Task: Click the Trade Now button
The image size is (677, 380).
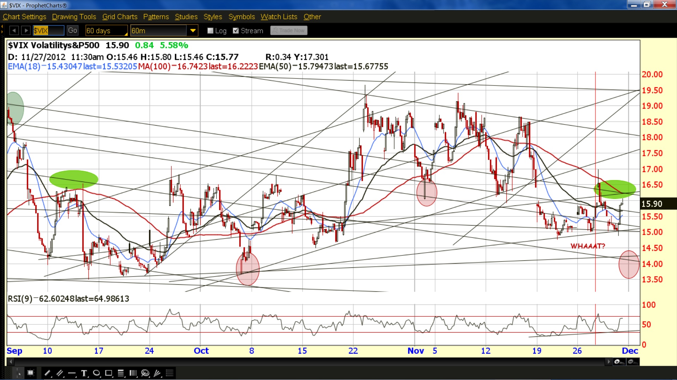Action: (x=289, y=31)
